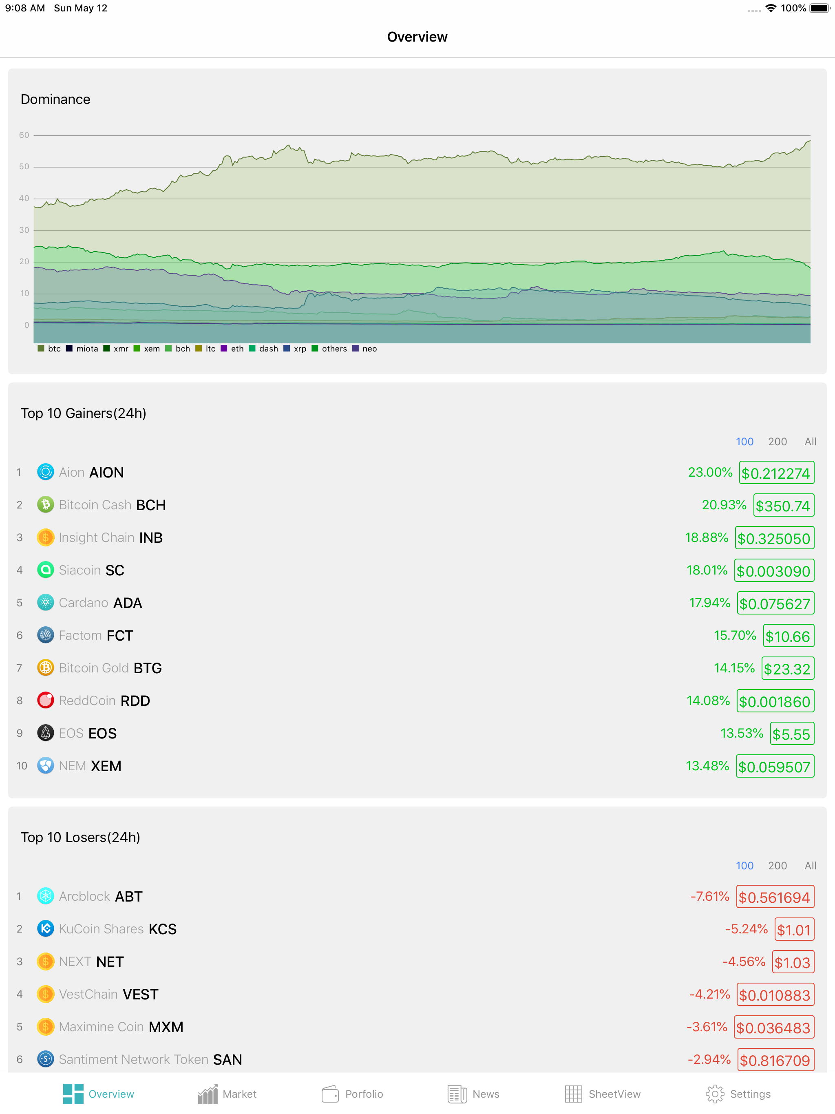This screenshot has height=1114, width=835.
Task: Open the ReddCoin RDD row
Action: 417,701
